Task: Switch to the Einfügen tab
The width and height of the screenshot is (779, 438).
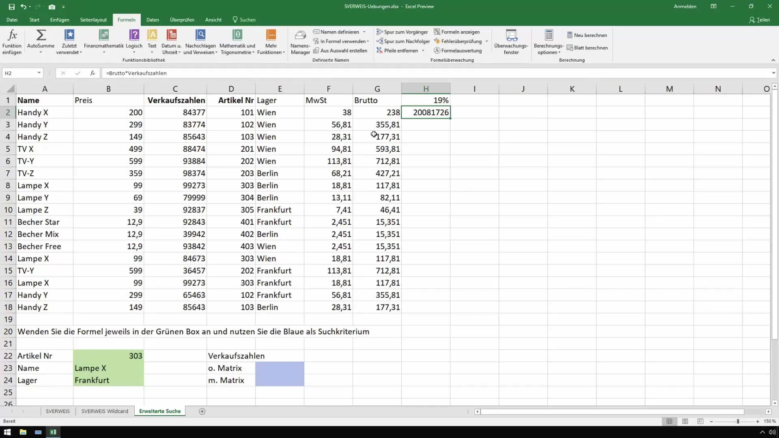Action: [x=60, y=20]
